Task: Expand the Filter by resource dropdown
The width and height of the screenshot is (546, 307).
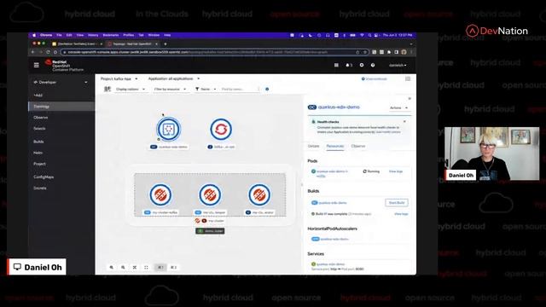Action: click(x=170, y=89)
